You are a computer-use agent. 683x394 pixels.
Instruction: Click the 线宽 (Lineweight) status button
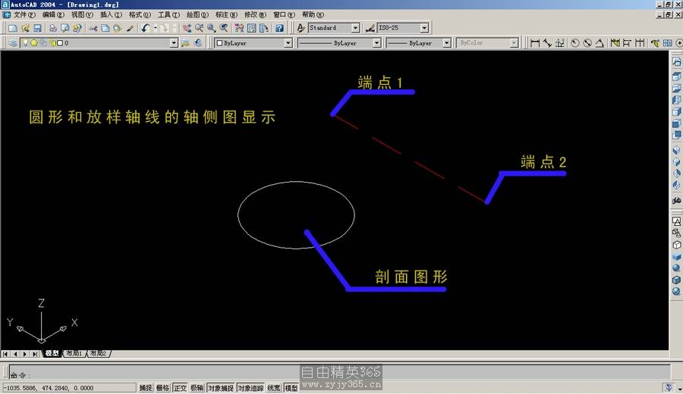pos(273,388)
